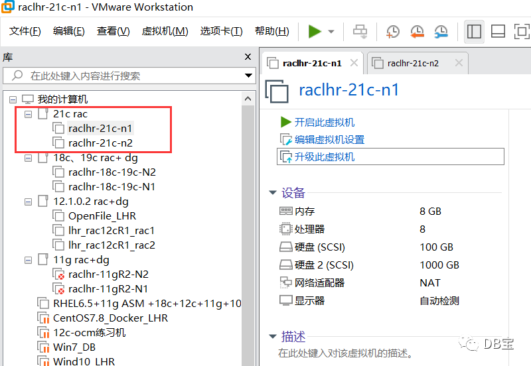Toggle the thumbnail bar view icon
Screen dimensions: 531x366
[x=498, y=31]
